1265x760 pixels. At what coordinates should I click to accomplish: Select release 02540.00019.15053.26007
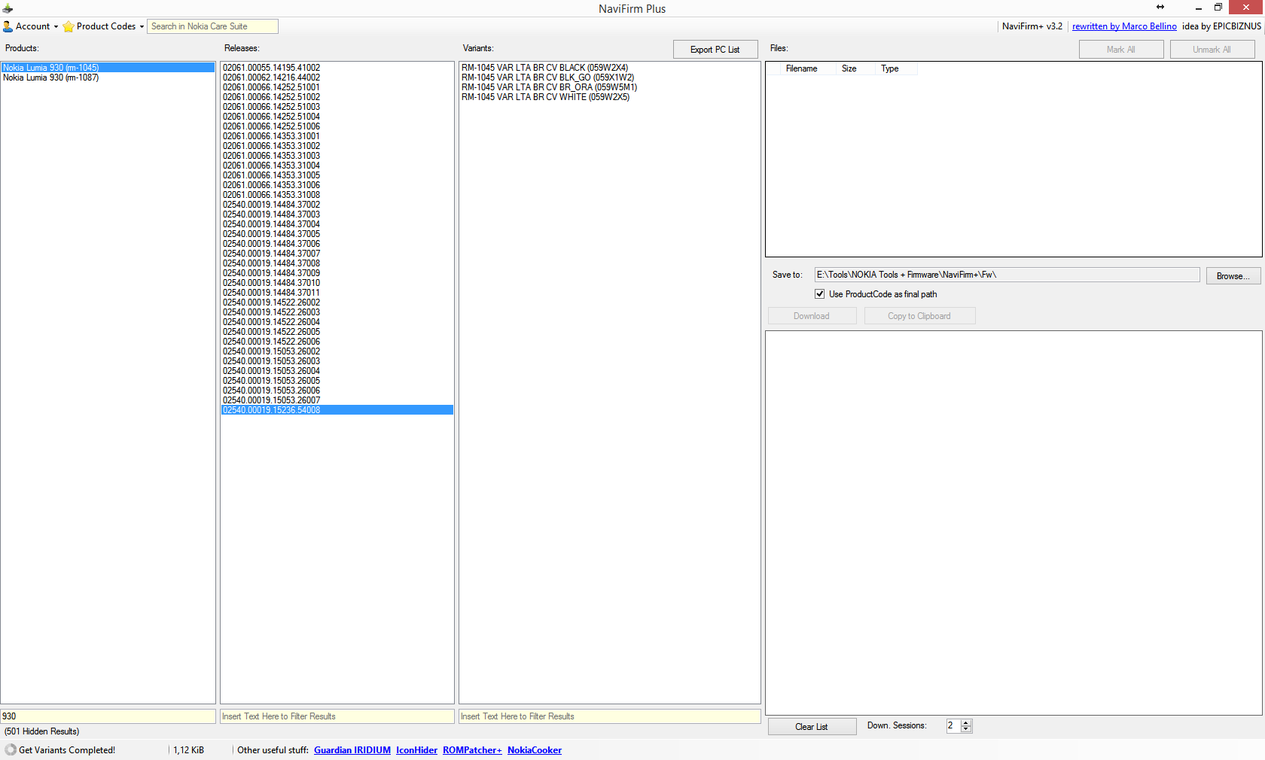(x=337, y=400)
